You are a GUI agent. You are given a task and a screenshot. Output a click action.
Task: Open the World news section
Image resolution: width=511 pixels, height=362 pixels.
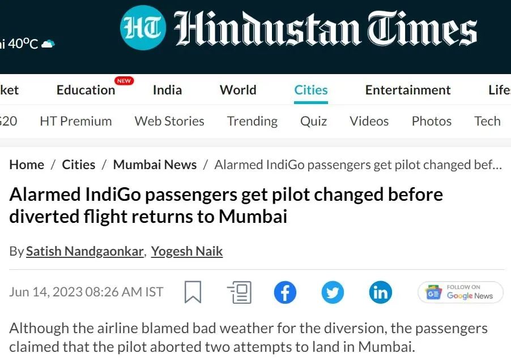(238, 90)
